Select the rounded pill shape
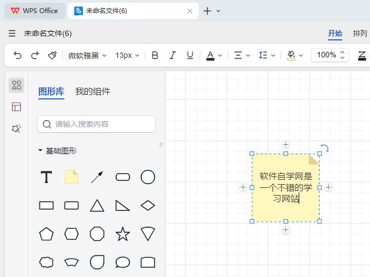Viewport: 370px width, 277px height. pos(123,177)
